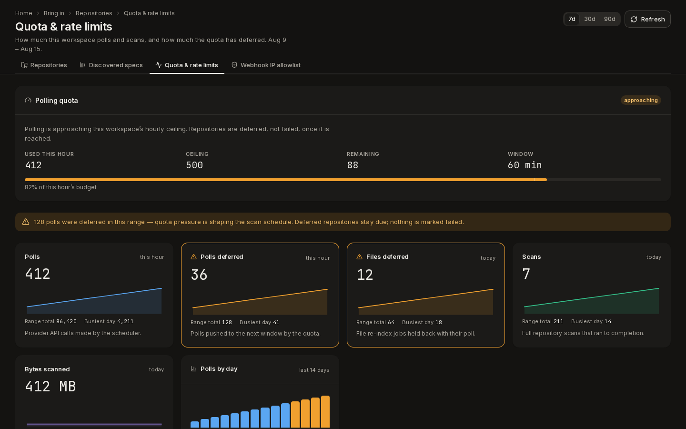Click the Files deferred warning icon
The height and width of the screenshot is (429, 686).
click(360, 256)
